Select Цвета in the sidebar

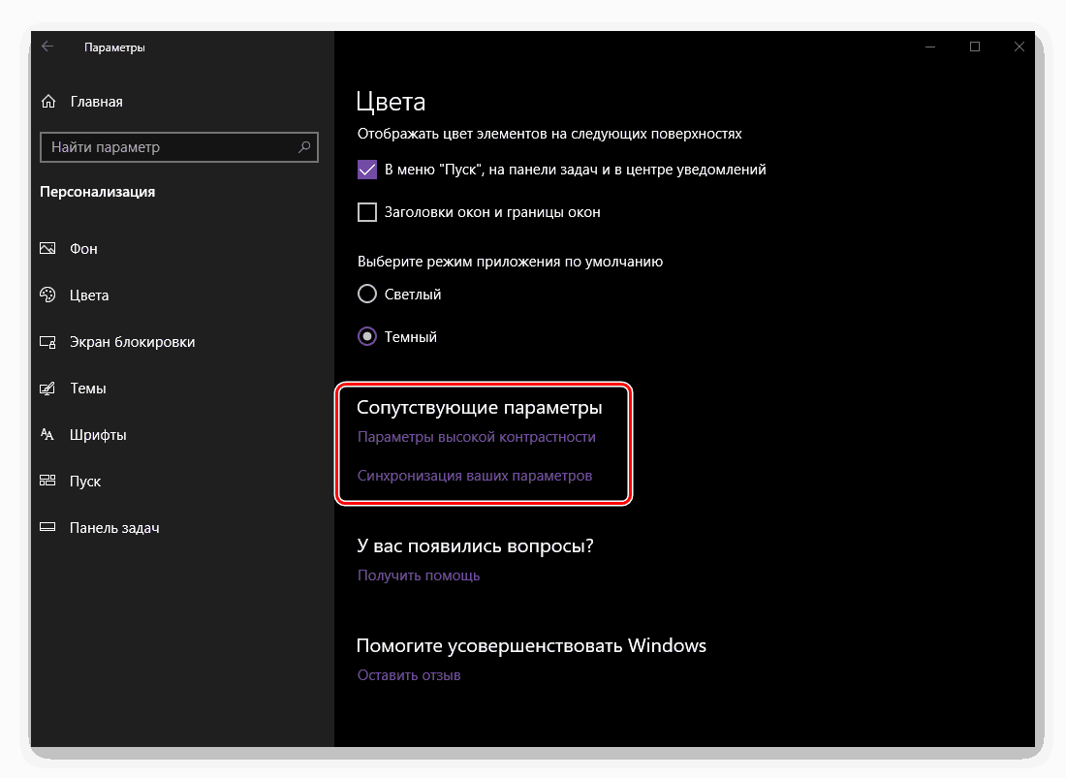pos(89,295)
